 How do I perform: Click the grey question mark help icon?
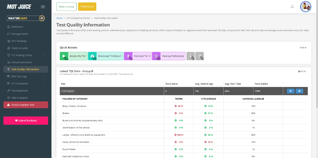pyautogui.click(x=200, y=56)
